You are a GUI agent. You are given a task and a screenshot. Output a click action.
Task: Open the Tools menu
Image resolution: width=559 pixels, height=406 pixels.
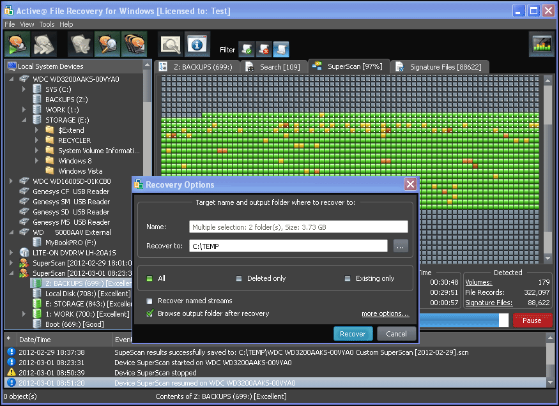(x=46, y=24)
